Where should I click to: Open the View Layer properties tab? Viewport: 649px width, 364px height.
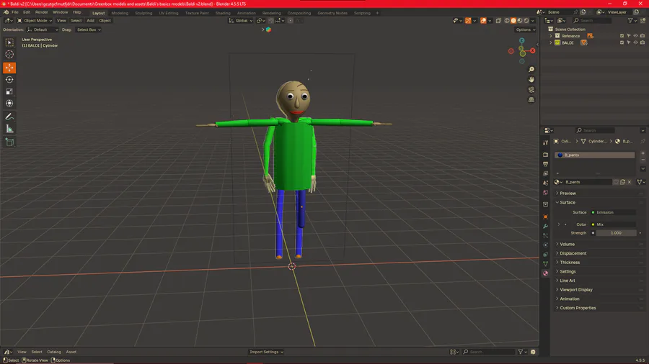coord(546,173)
